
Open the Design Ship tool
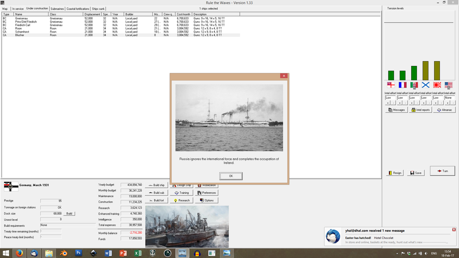[181, 185]
